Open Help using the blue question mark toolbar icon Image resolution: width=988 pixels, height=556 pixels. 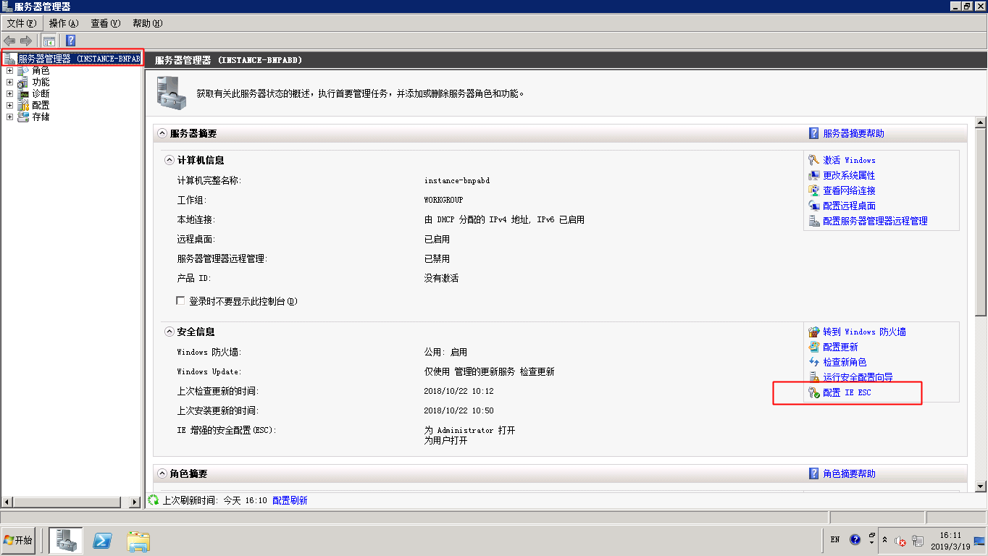pyautogui.click(x=70, y=41)
